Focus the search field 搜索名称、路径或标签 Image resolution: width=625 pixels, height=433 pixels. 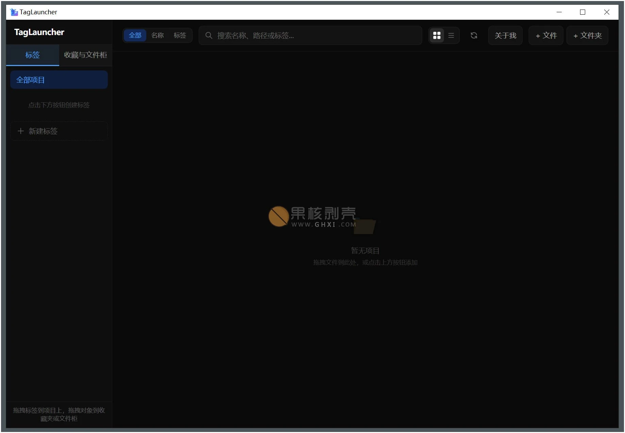(x=310, y=36)
